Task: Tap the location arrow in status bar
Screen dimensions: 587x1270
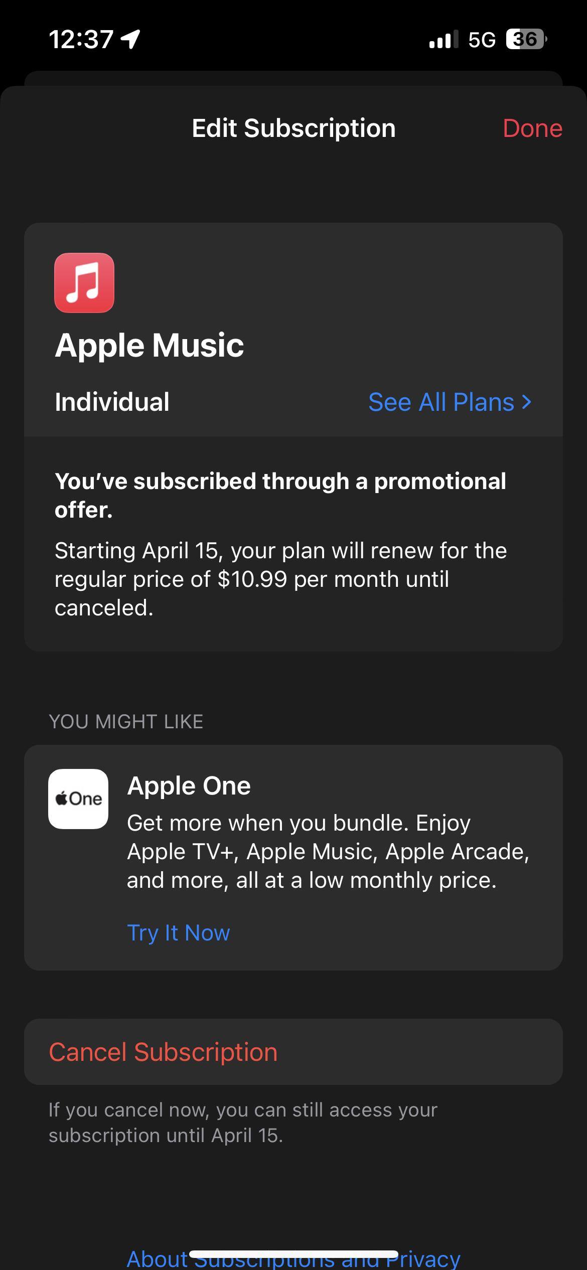Action: (130, 39)
